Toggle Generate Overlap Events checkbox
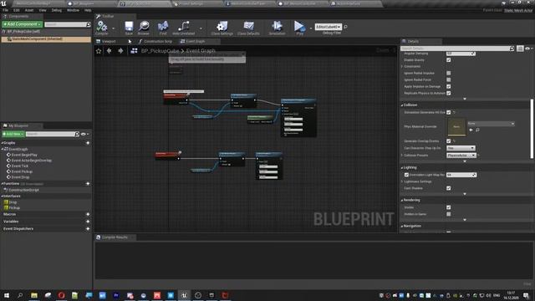This screenshot has width=535, height=301. pyautogui.click(x=449, y=141)
